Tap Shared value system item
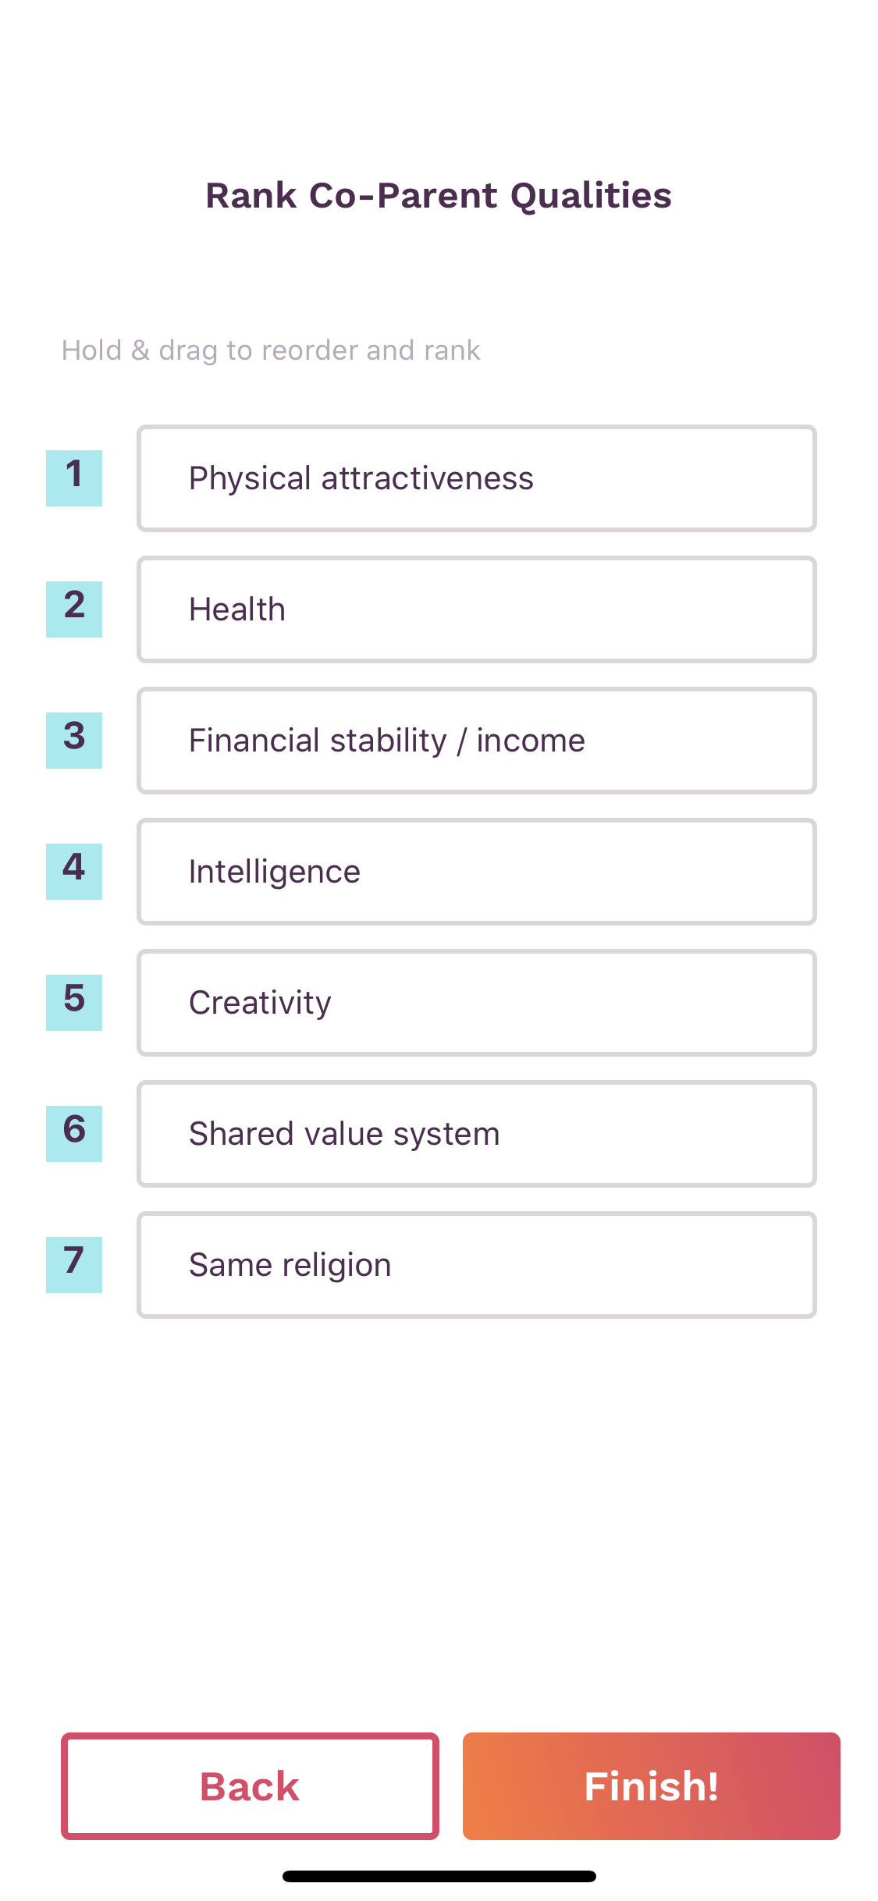This screenshot has height=1901, width=878. click(477, 1134)
